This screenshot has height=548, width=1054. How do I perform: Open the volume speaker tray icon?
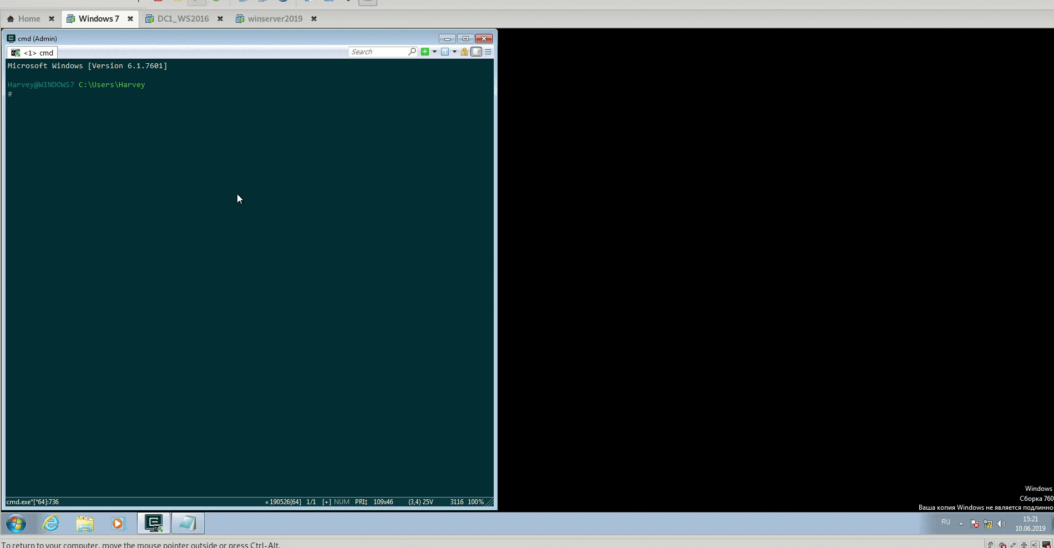click(x=1001, y=524)
